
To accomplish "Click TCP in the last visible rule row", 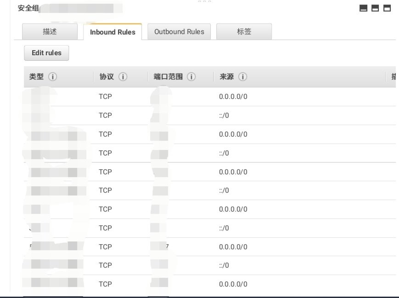I will pos(105,284).
